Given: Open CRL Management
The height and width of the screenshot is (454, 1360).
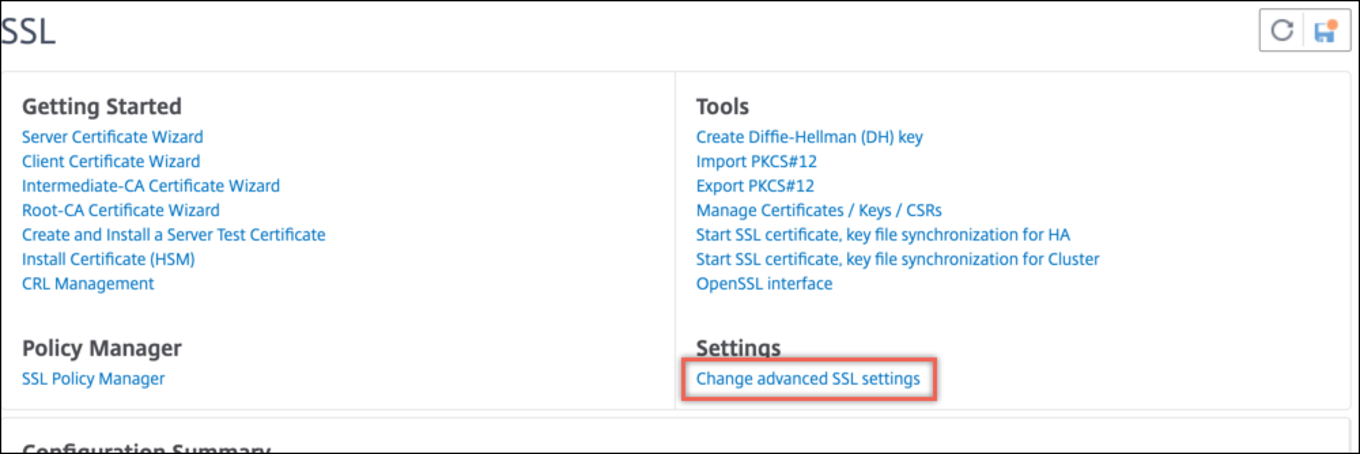Looking at the screenshot, I should (x=88, y=284).
